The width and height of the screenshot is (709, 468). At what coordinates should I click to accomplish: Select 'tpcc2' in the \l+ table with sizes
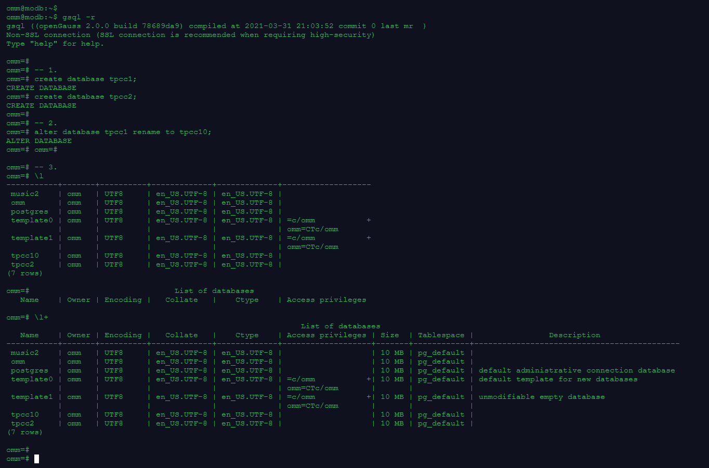22,423
